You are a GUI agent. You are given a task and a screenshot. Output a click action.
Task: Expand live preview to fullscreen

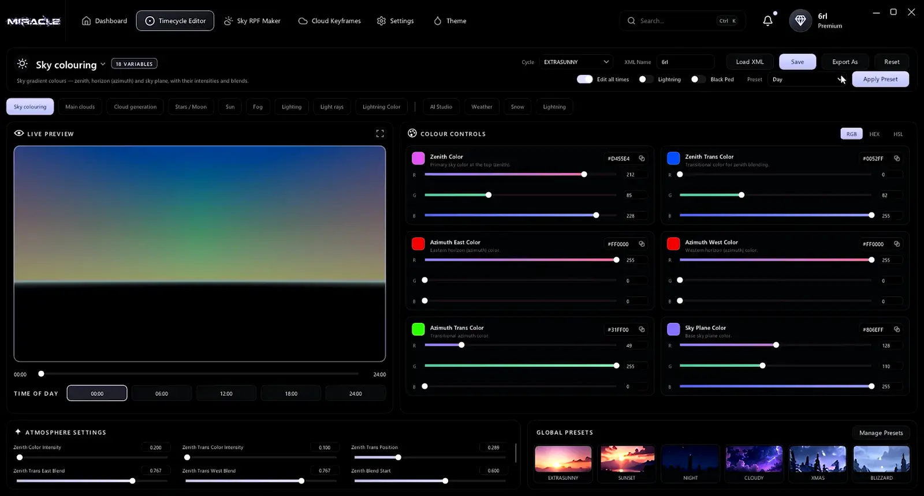pyautogui.click(x=380, y=133)
